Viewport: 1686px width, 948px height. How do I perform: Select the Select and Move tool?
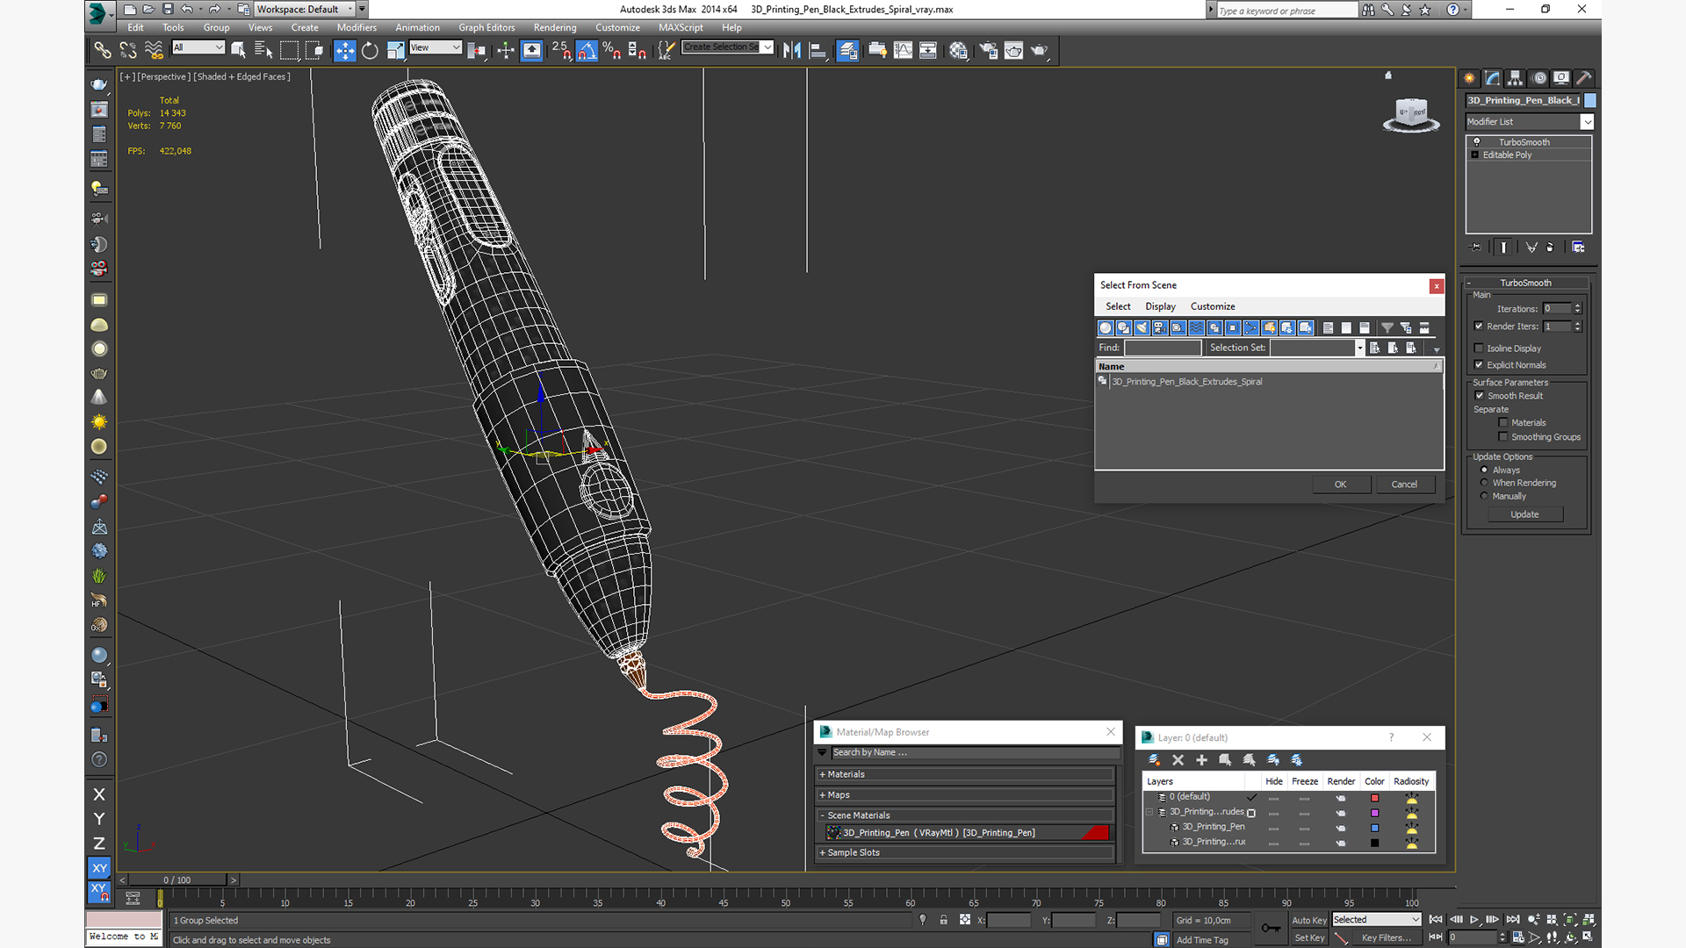point(345,50)
